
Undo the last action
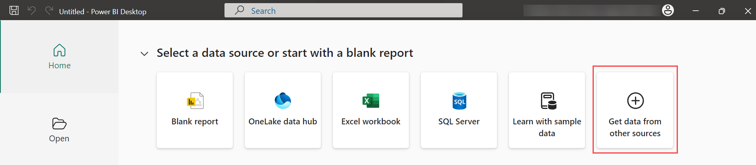pyautogui.click(x=32, y=11)
